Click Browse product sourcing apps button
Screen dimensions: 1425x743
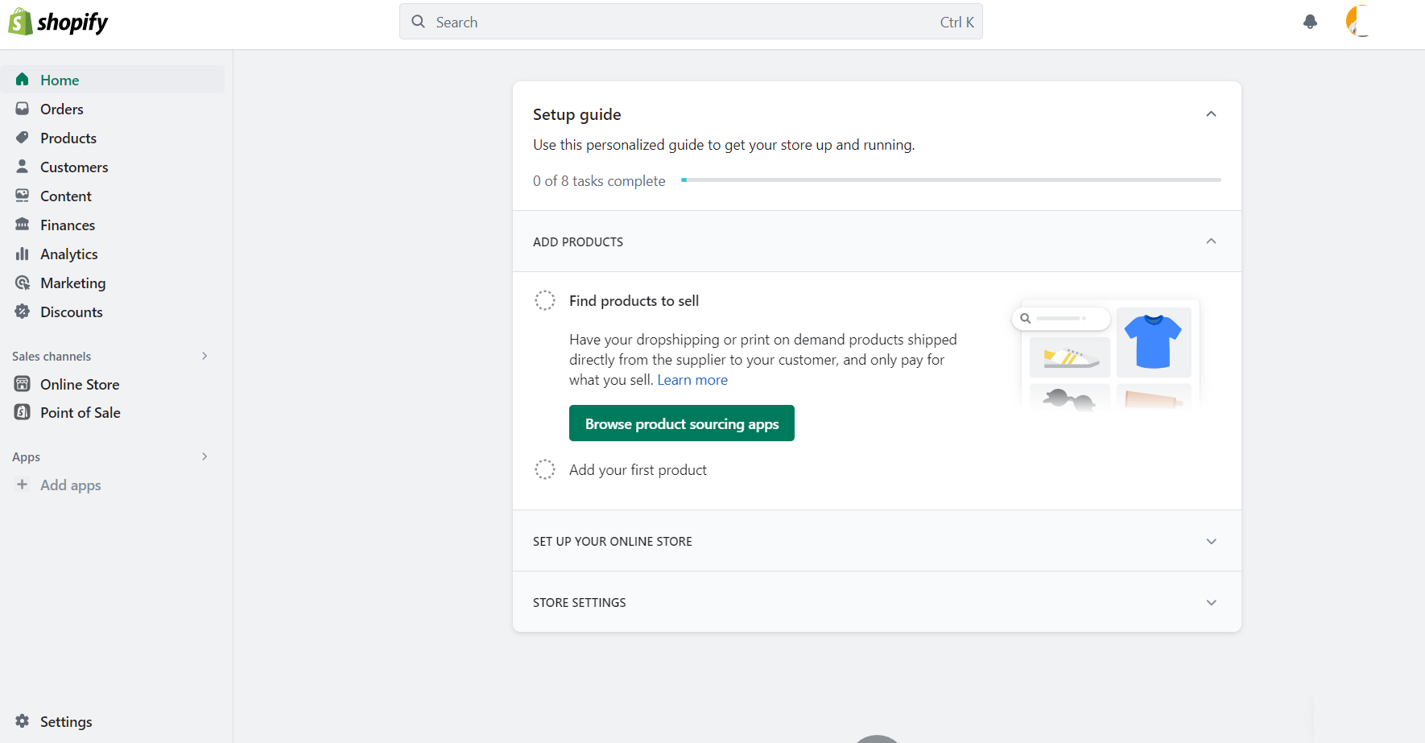682,423
